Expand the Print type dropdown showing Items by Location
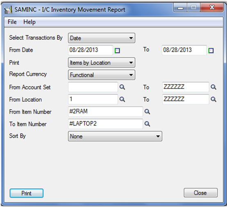 (102, 63)
